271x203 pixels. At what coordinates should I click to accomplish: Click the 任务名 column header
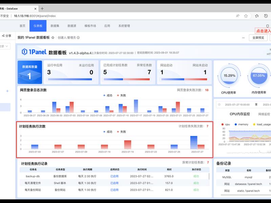(x=33, y=170)
